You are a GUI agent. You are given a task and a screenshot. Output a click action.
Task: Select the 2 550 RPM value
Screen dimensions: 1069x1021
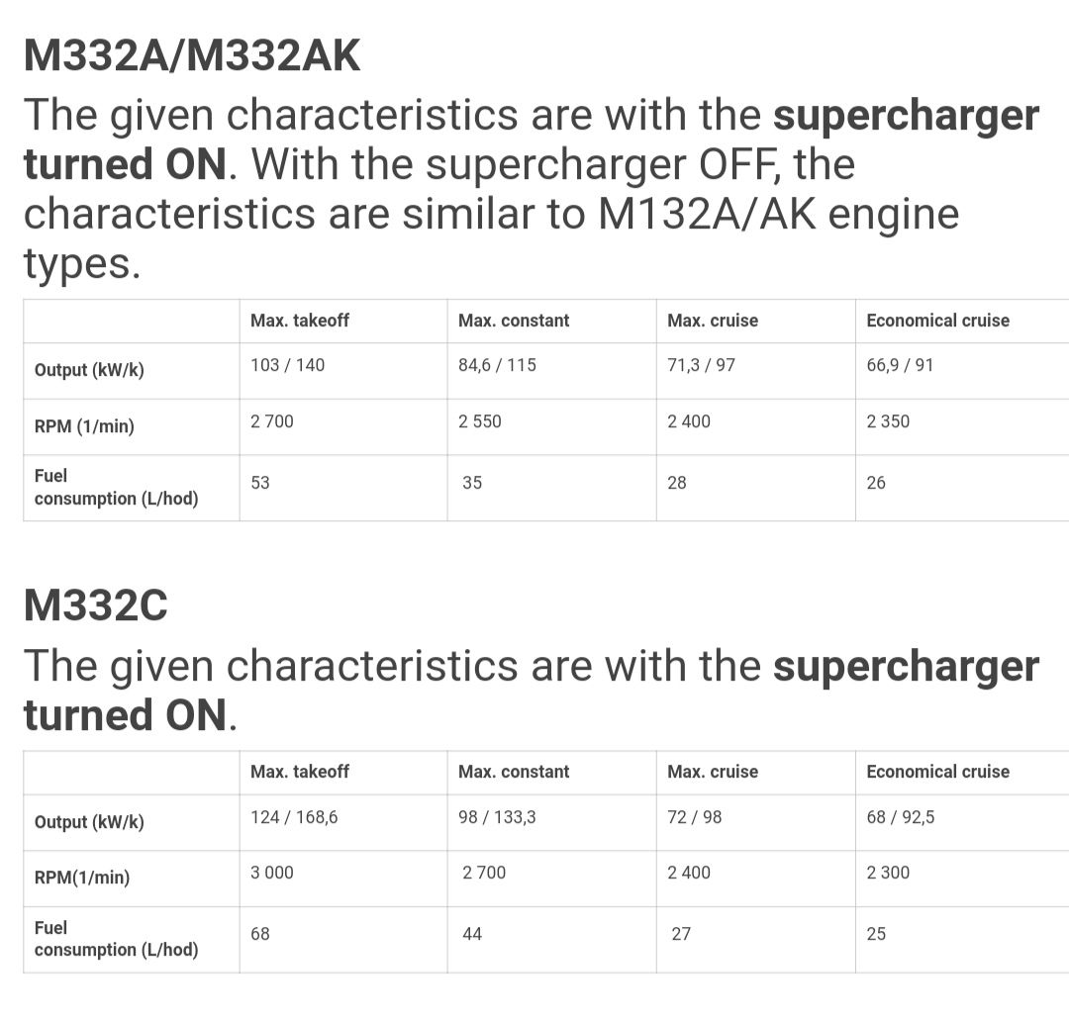tap(480, 421)
